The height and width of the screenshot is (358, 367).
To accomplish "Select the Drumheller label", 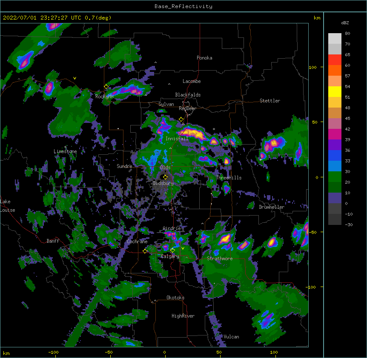I will click(272, 207).
